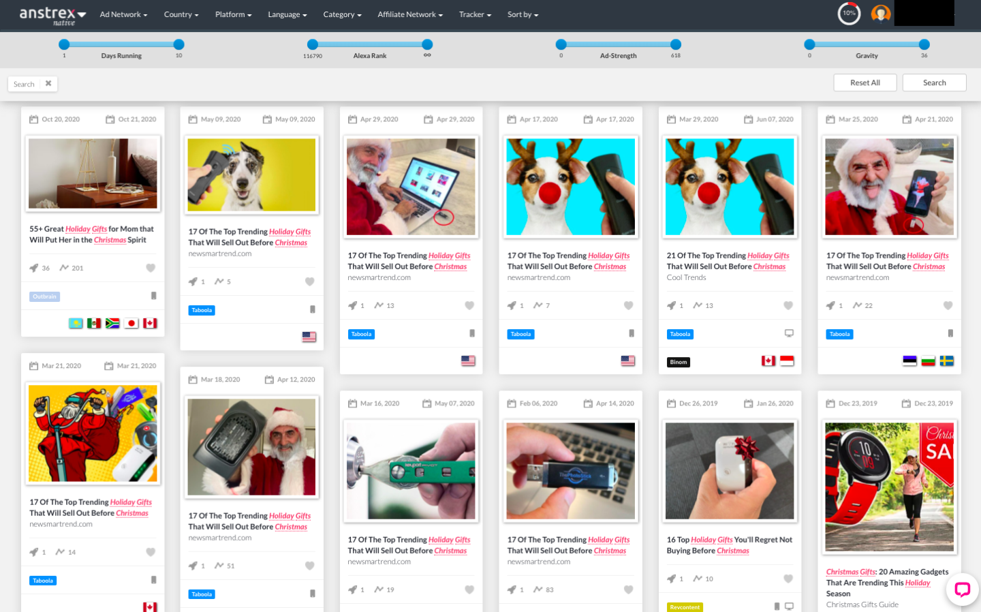This screenshot has height=612, width=981.
Task: Like the 21 Of The Top Trending ad
Action: (x=788, y=305)
